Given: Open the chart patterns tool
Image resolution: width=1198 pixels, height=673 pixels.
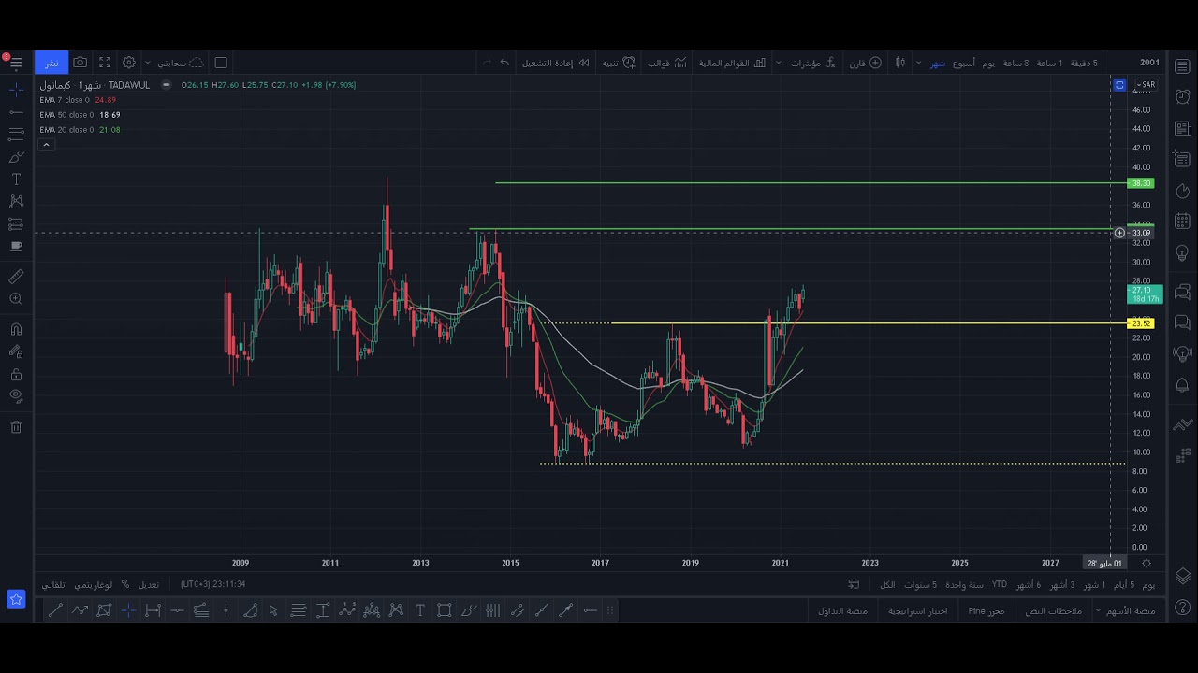Looking at the screenshot, I should click(16, 201).
